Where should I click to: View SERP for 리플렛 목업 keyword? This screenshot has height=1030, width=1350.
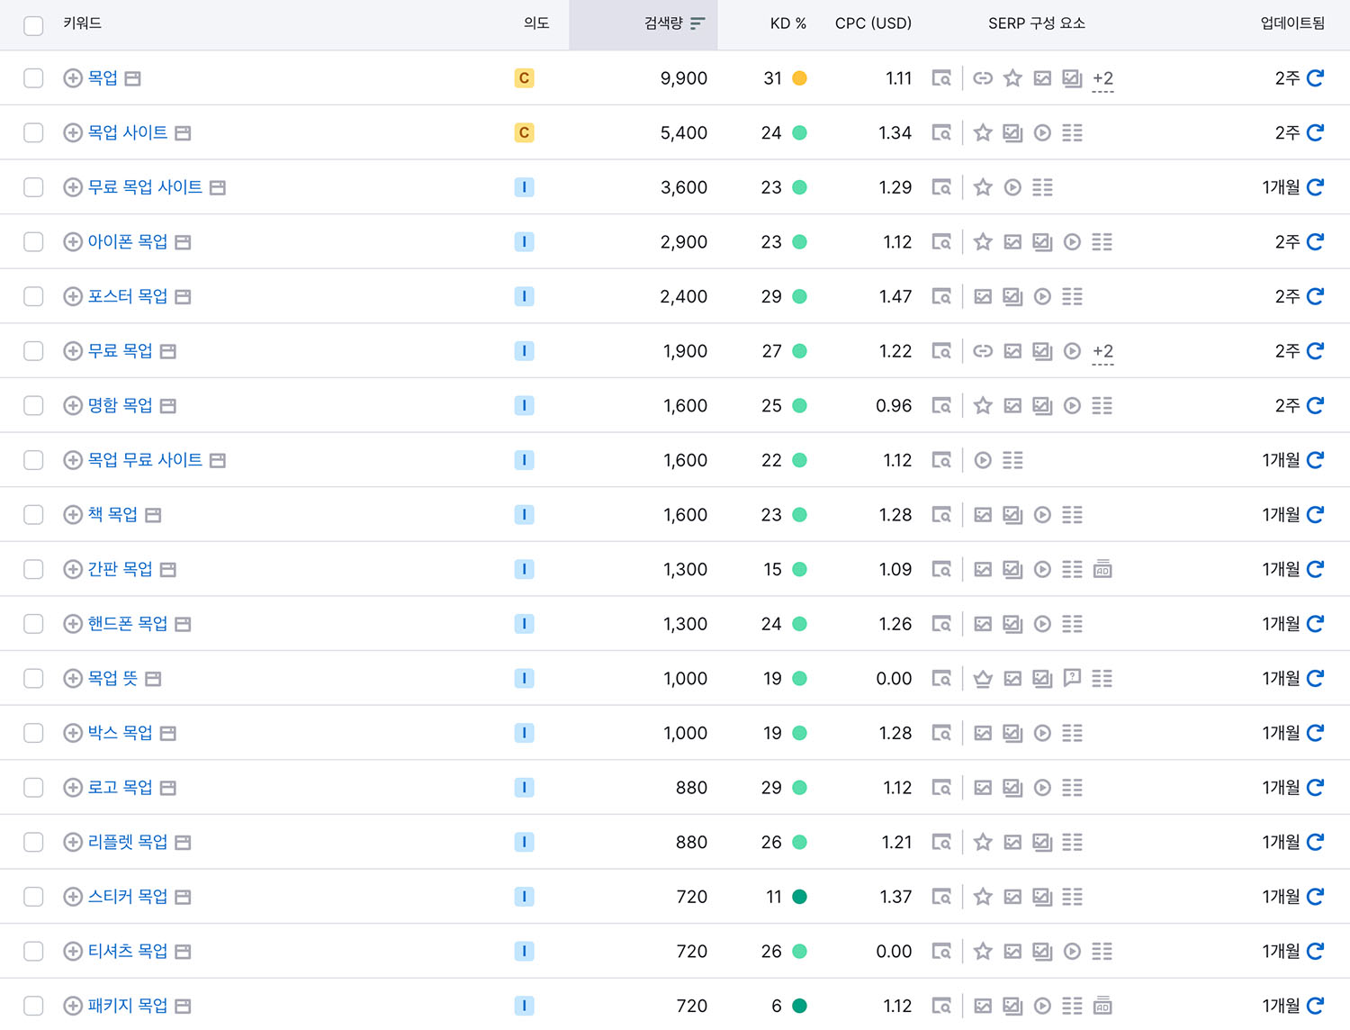tap(941, 842)
